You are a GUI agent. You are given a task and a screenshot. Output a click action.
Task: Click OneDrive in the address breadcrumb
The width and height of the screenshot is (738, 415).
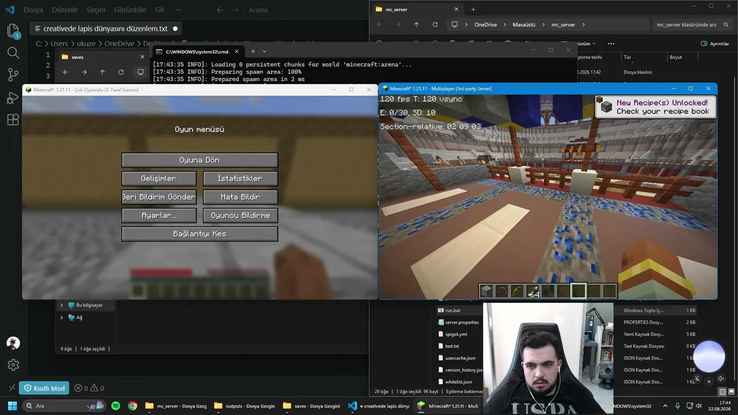click(x=486, y=25)
